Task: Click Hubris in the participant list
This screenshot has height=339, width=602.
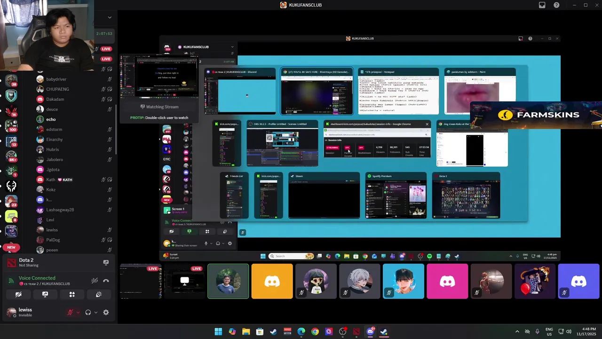Action: [x=52, y=149]
